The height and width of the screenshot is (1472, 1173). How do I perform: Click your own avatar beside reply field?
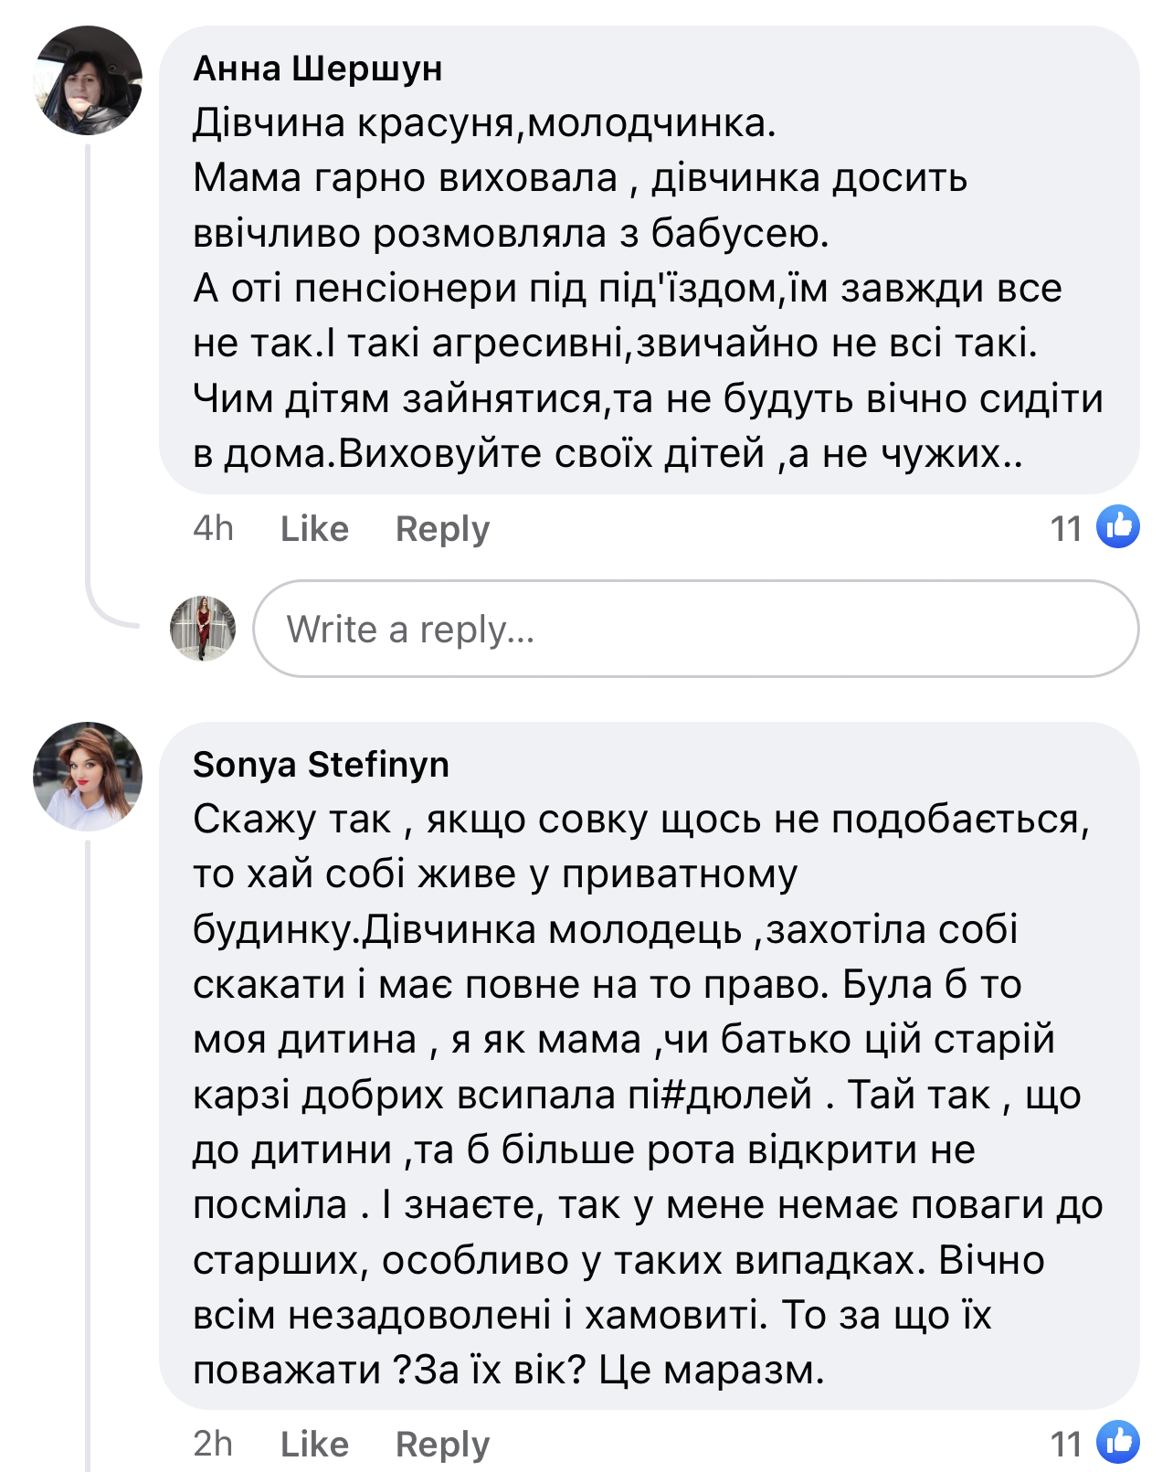point(203,629)
